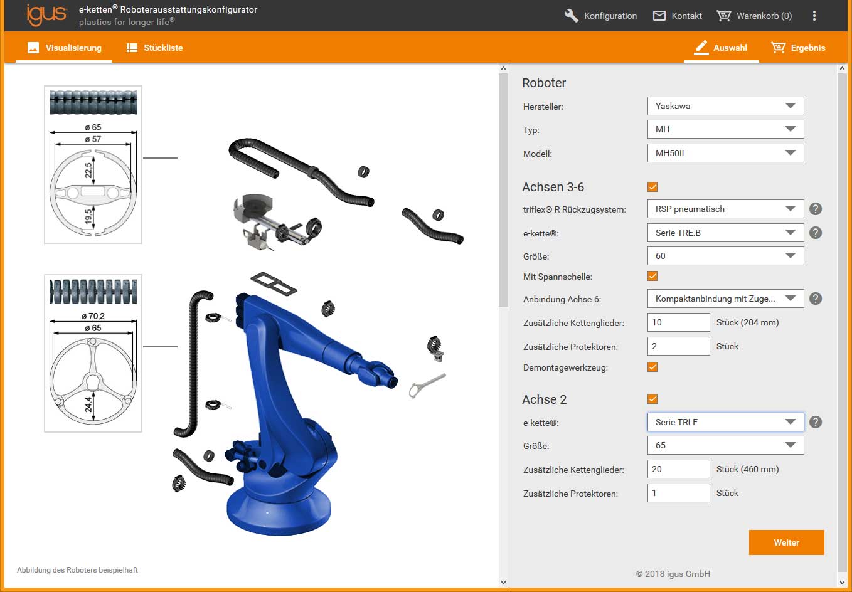The height and width of the screenshot is (592, 852).
Task: Show help for triflex R Rückzugsystem
Action: pyautogui.click(x=815, y=209)
